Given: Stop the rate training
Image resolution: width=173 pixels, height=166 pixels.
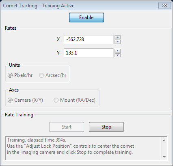Looking at the screenshot, I should click(106, 127).
